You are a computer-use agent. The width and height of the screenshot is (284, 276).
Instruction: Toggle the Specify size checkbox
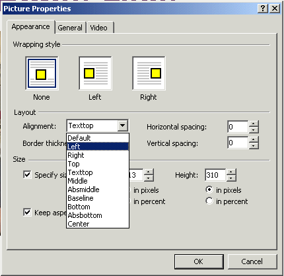tap(27, 175)
